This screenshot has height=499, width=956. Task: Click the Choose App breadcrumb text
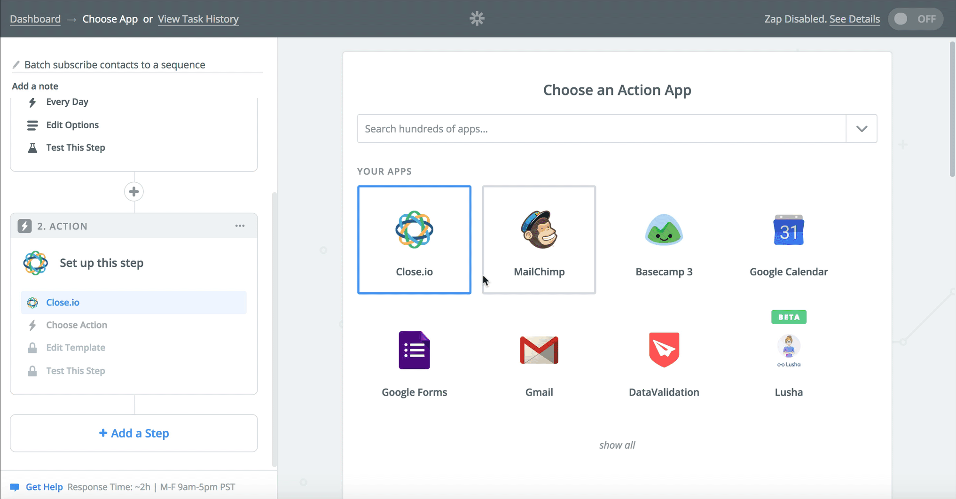point(110,19)
